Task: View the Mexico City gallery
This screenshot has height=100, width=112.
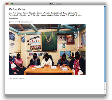Action: click(73, 13)
